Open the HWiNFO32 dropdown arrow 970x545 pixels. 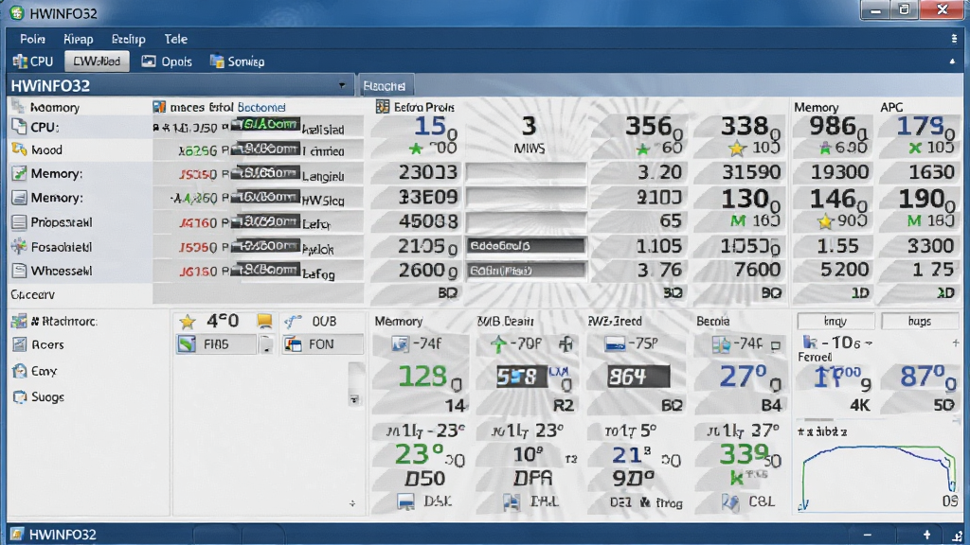click(x=342, y=85)
